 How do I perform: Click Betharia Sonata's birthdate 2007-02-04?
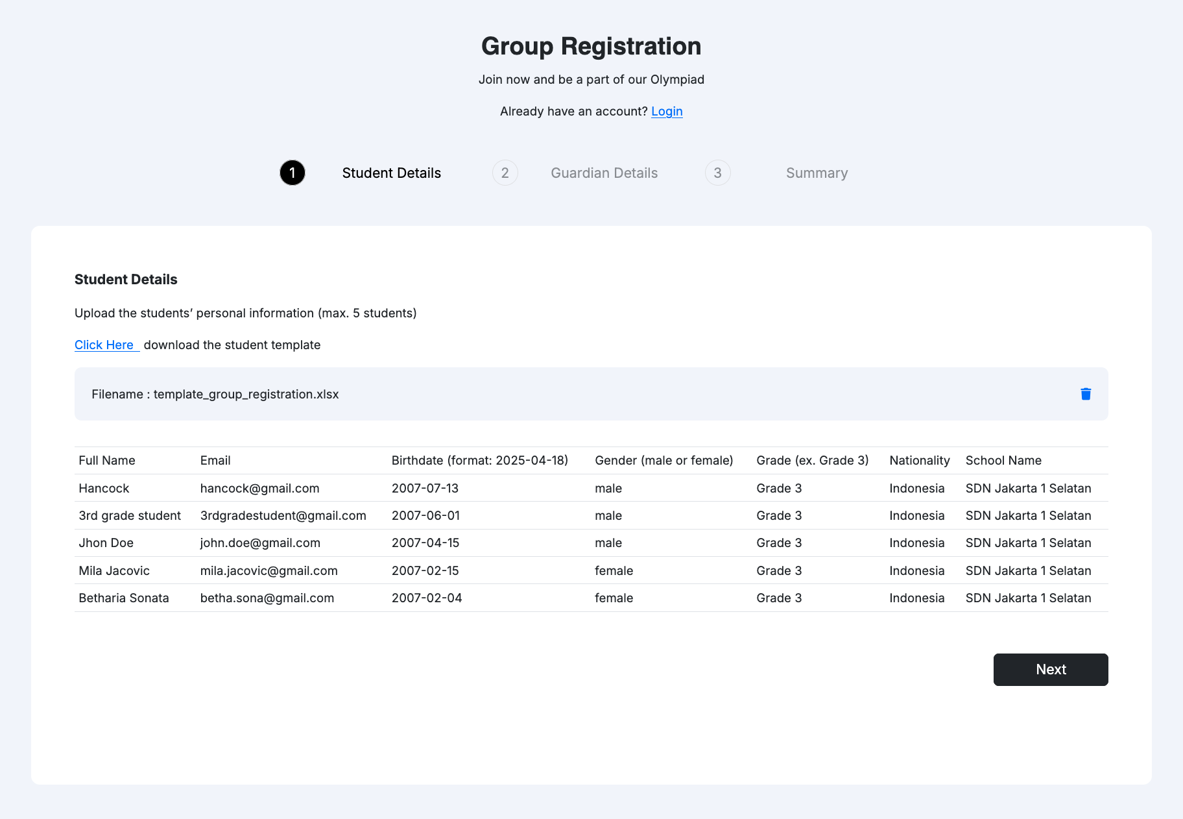pos(427,598)
